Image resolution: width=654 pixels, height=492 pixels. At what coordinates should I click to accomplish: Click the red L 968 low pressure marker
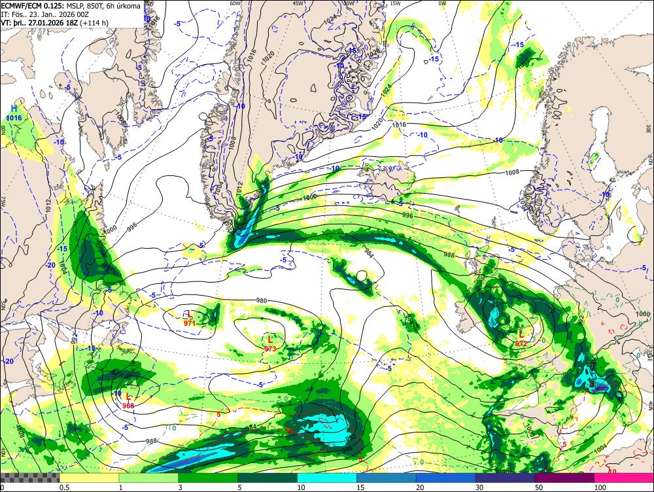pyautogui.click(x=128, y=400)
